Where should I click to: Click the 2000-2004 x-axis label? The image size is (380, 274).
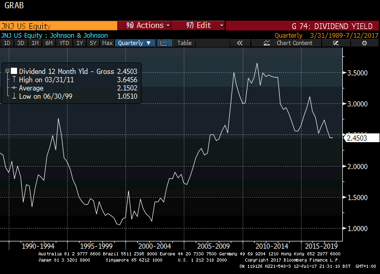tap(154, 246)
